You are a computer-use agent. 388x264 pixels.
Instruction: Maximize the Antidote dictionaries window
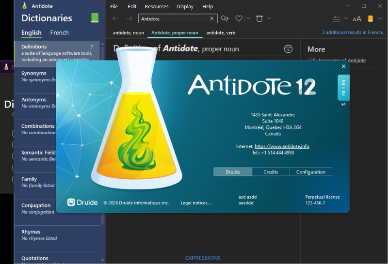[364, 6]
